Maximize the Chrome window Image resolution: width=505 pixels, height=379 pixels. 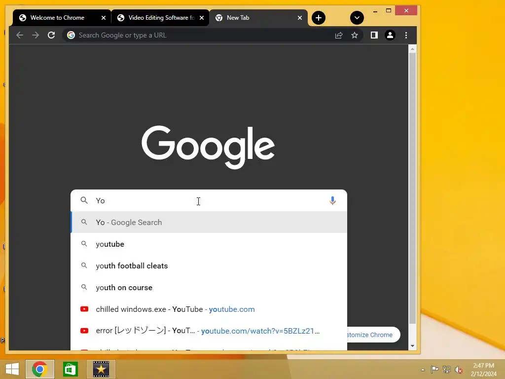(389, 11)
